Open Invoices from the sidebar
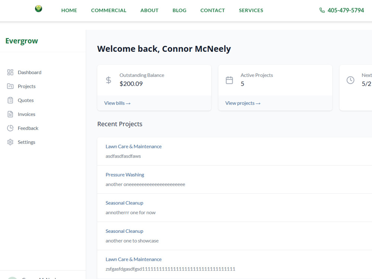The height and width of the screenshot is (279, 372). [26, 114]
